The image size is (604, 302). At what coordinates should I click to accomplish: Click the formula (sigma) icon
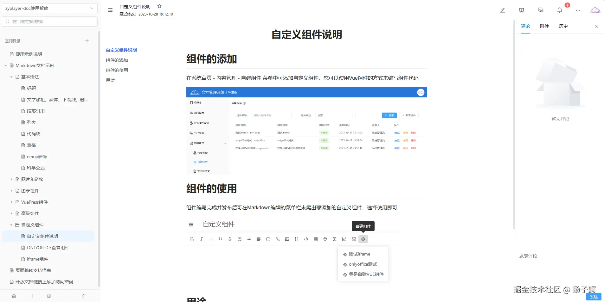[x=334, y=239]
